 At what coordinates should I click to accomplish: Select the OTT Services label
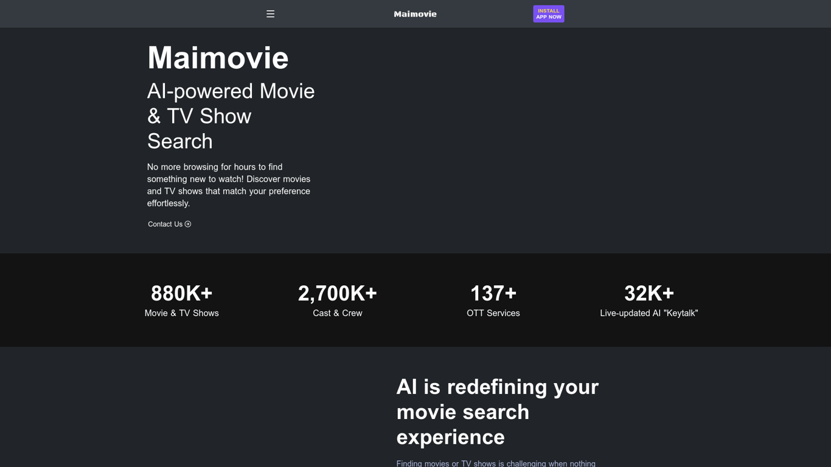coord(493,313)
